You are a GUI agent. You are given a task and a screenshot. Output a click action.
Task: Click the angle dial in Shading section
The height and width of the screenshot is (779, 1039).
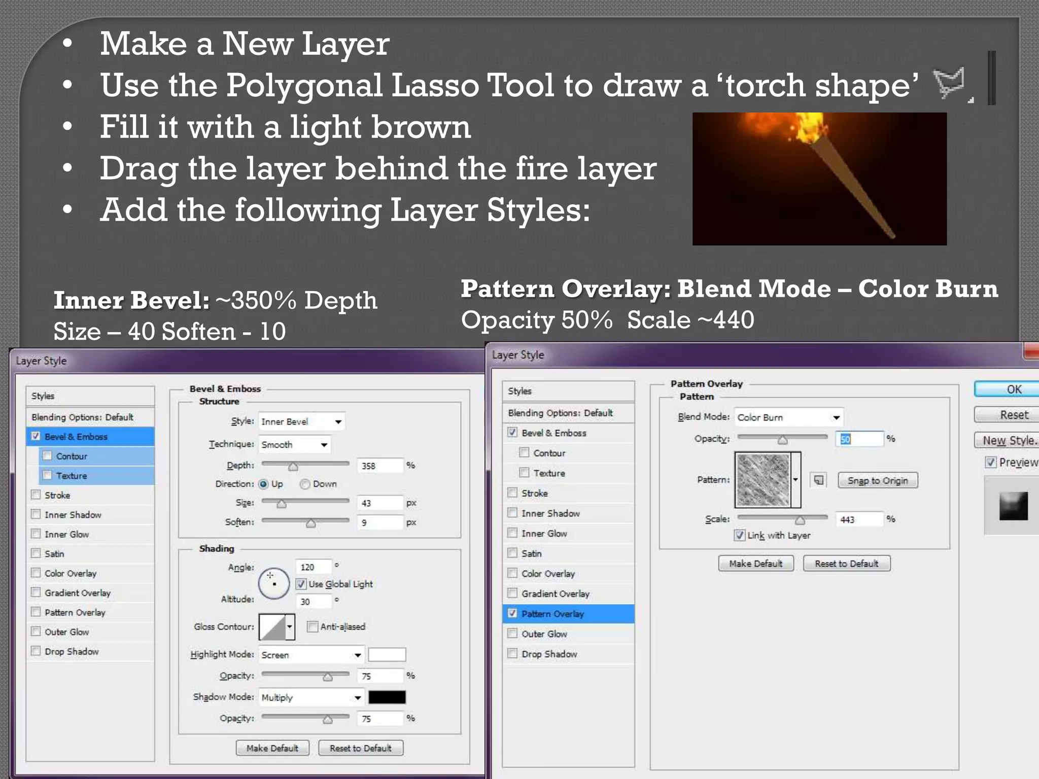[274, 583]
